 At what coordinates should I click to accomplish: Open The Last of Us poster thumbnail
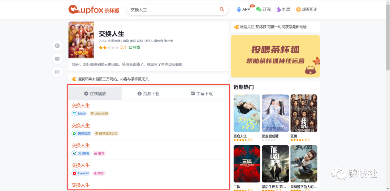point(275,164)
